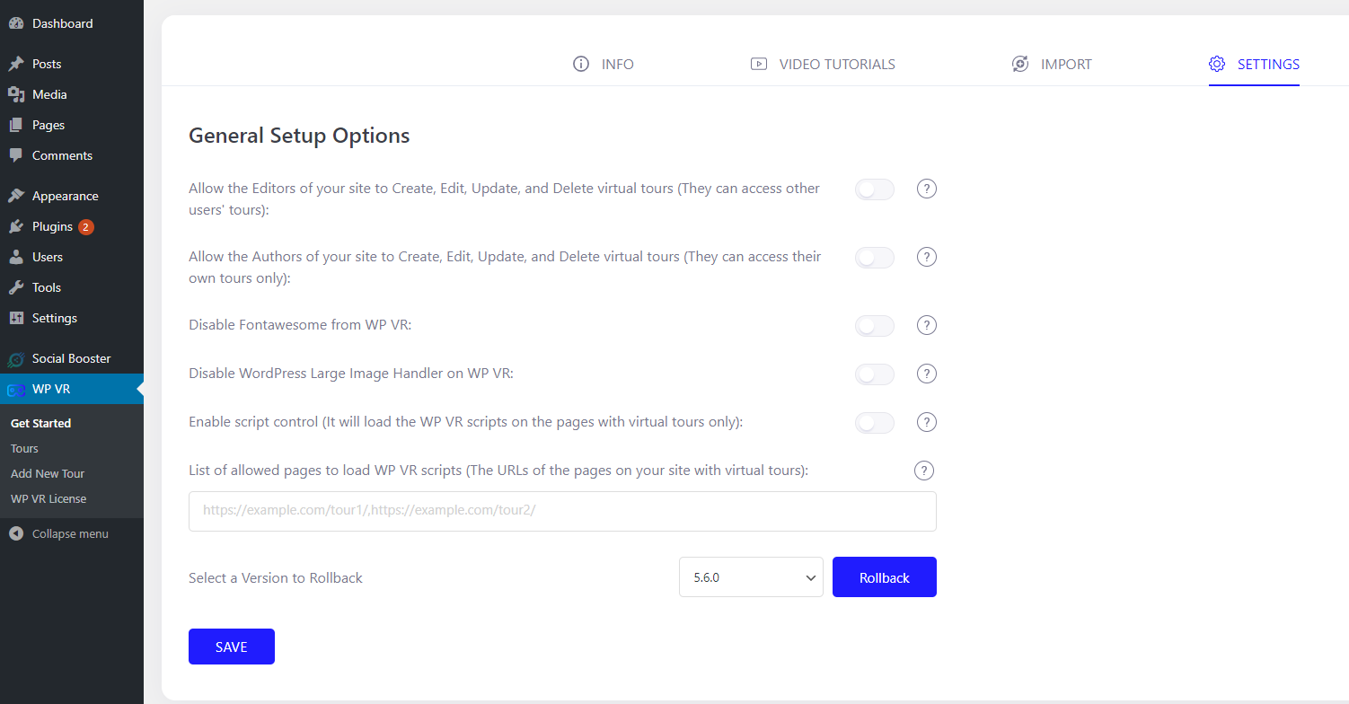Open help tooltip for script control
Image resolution: width=1349 pixels, height=704 pixels.
(927, 422)
